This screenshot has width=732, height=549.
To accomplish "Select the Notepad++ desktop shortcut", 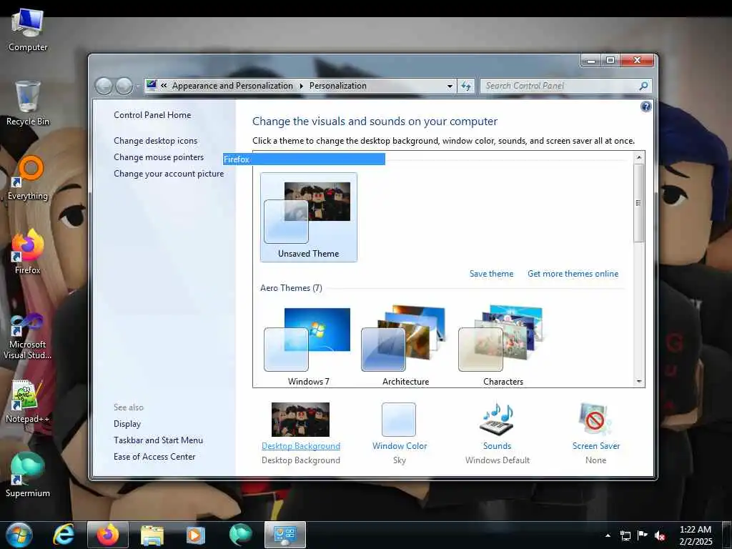I will click(28, 402).
